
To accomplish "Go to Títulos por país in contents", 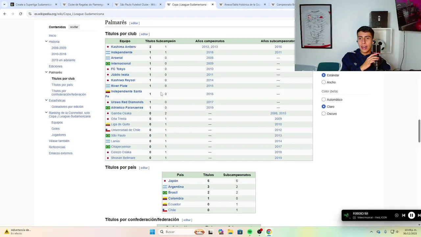I will [x=62, y=85].
